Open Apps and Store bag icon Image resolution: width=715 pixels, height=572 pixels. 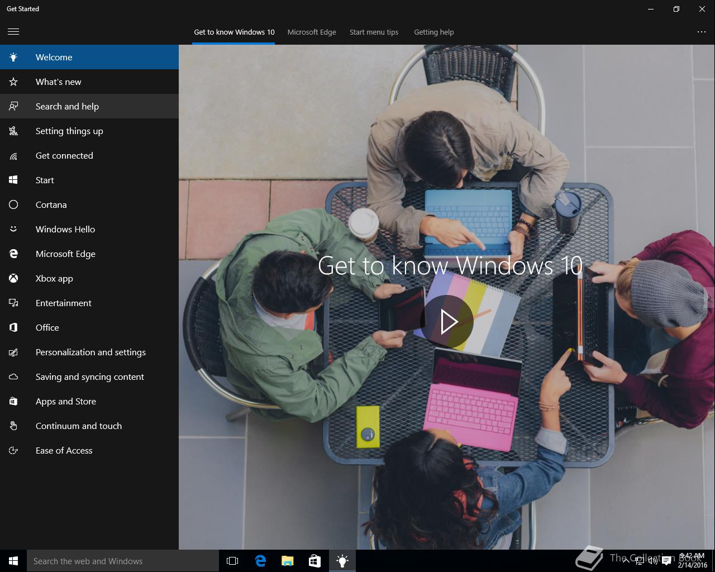(x=13, y=402)
